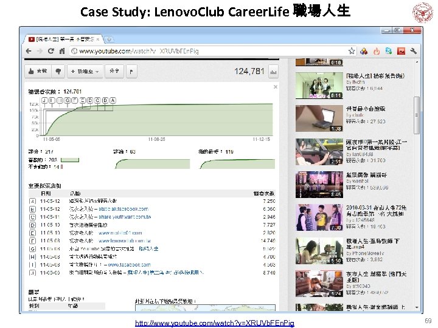Open the slide's YouTube URL link below
This screenshot has height=328, width=438.
coord(215,323)
